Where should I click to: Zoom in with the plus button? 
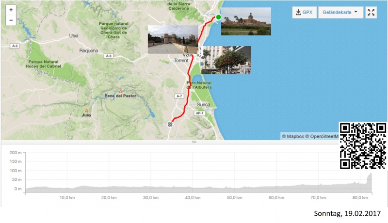(11, 10)
